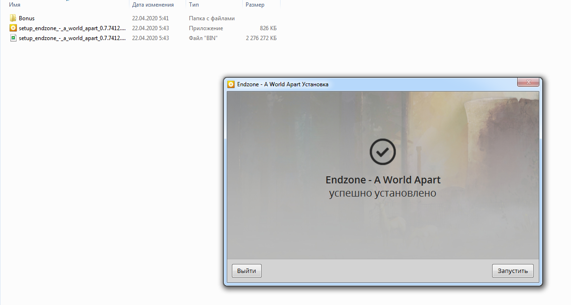Image resolution: width=571 pixels, height=305 pixels.
Task: Click the Запустить button in installer
Action: coord(513,271)
